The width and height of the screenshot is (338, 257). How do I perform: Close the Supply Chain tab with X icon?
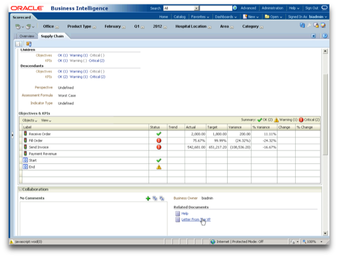[313, 36]
